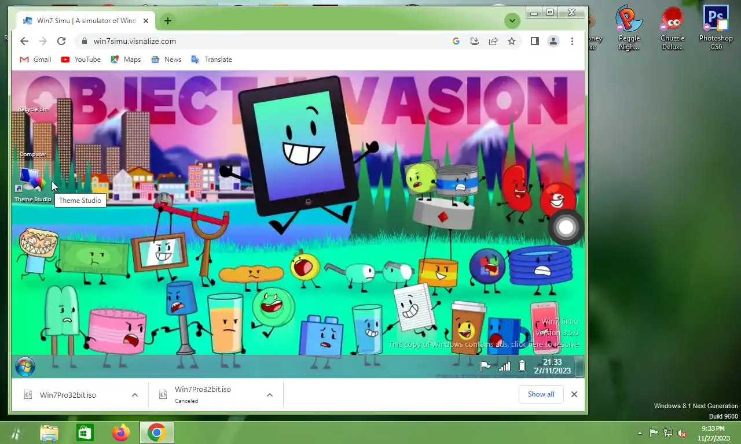The width and height of the screenshot is (741, 444).
Task: Close the downloads bar
Action: pyautogui.click(x=574, y=394)
